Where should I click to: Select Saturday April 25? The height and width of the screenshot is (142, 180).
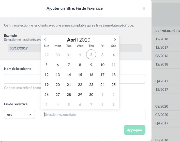pos(114,85)
